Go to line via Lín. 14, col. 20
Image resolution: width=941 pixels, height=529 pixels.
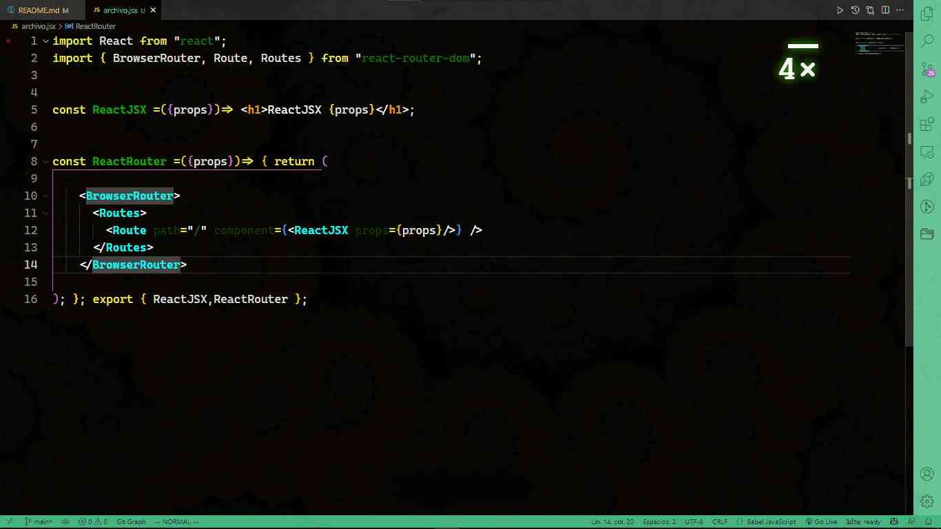tap(613, 522)
